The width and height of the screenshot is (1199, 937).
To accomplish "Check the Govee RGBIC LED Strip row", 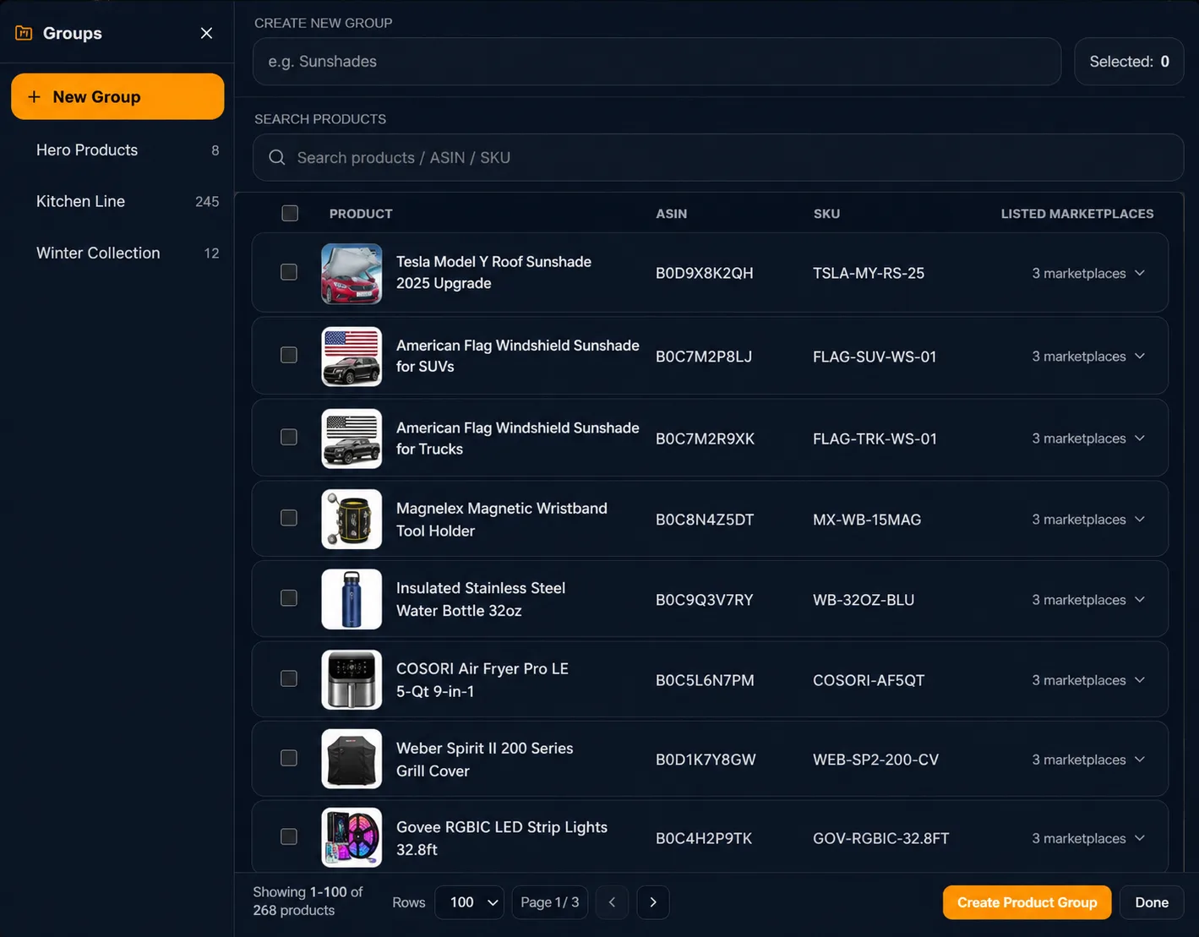I will 289,836.
